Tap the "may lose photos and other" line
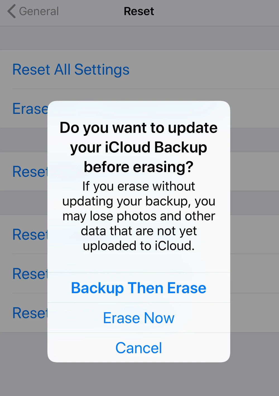Viewport: 279px width, 396px height. pos(139,216)
